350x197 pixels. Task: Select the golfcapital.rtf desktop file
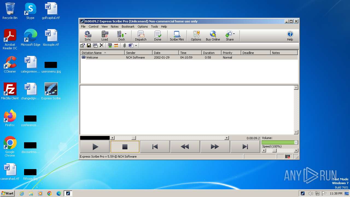(51, 11)
